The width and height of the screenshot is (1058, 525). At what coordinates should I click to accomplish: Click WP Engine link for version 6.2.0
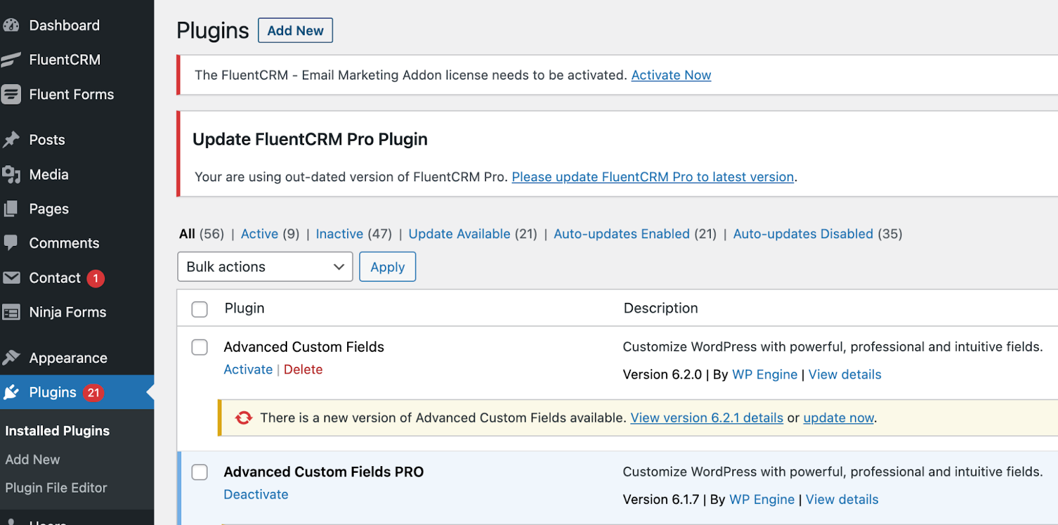[x=765, y=375]
